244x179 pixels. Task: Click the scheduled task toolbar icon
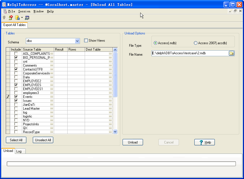27,18
